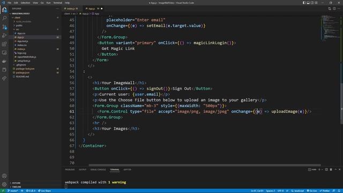Click the remote window indicator in status bar

(x=3, y=191)
